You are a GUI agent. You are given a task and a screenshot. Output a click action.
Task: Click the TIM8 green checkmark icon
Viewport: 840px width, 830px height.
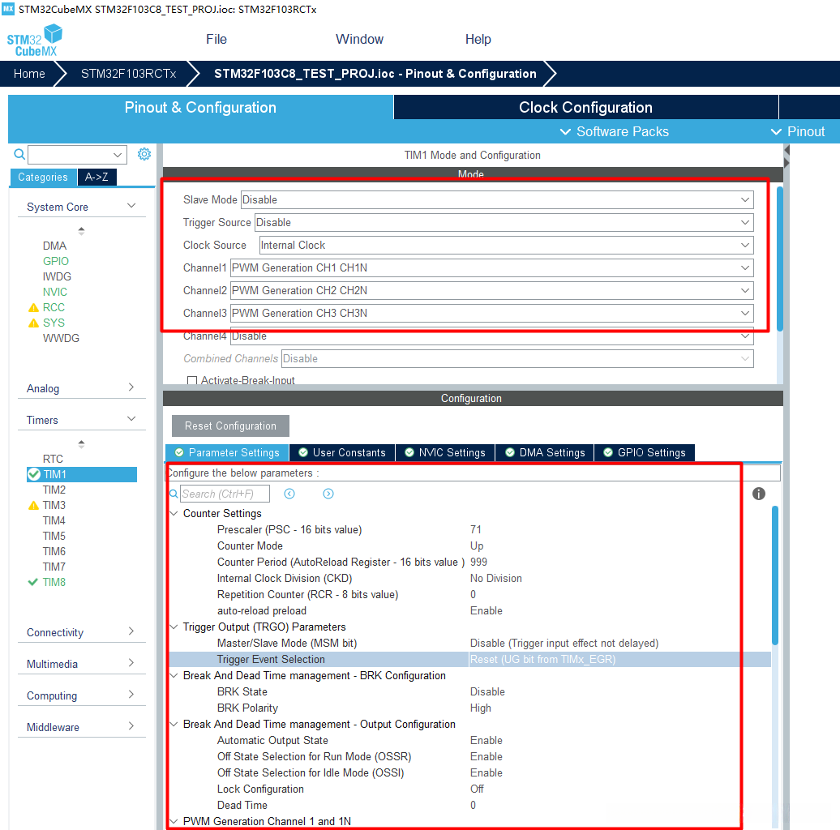point(32,582)
